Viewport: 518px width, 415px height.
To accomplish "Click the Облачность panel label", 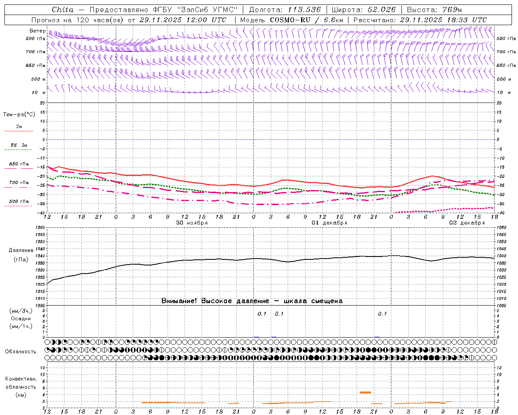I will [21, 352].
